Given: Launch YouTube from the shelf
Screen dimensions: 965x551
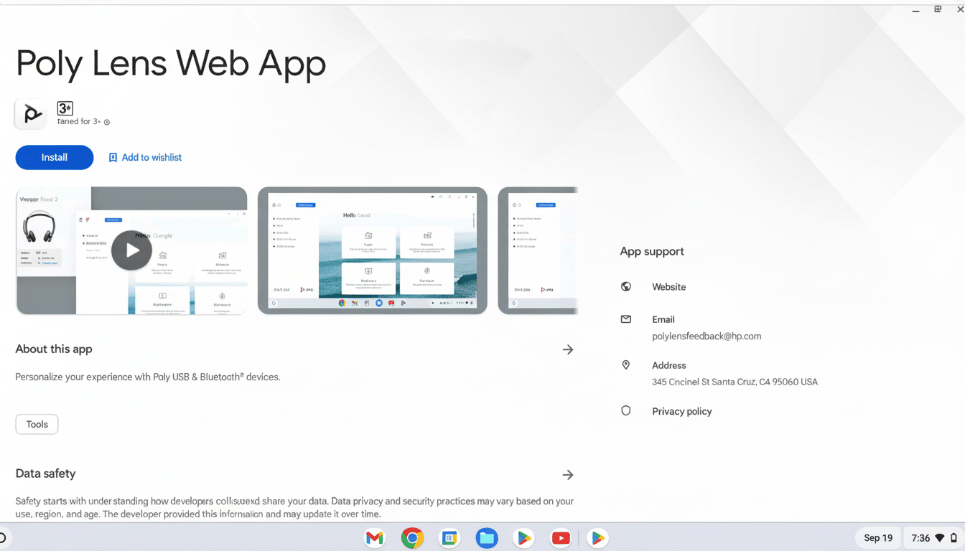Looking at the screenshot, I should (561, 537).
